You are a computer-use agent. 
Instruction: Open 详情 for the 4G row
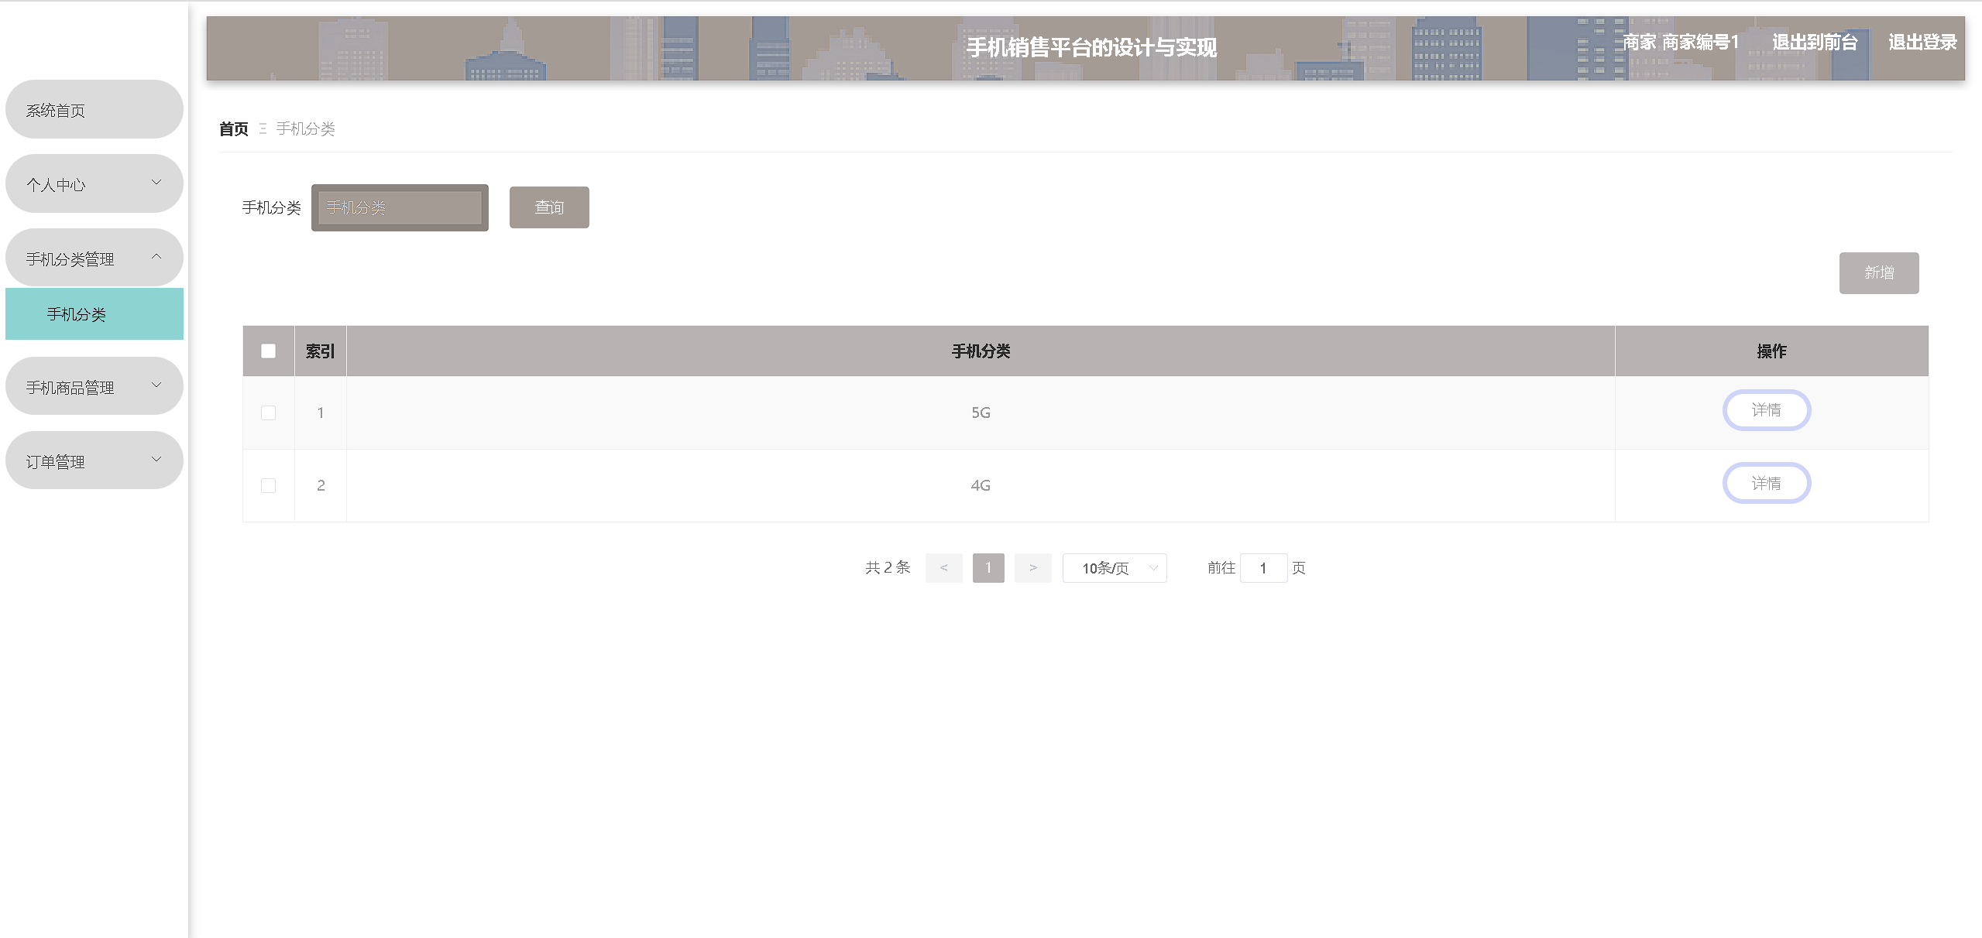click(x=1766, y=484)
